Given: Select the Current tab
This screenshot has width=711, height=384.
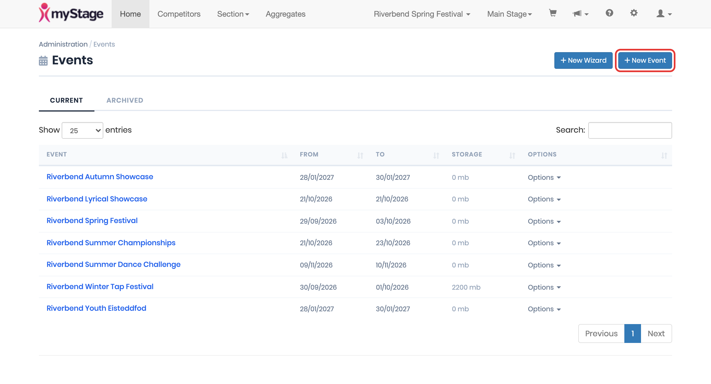Looking at the screenshot, I should pos(66,100).
